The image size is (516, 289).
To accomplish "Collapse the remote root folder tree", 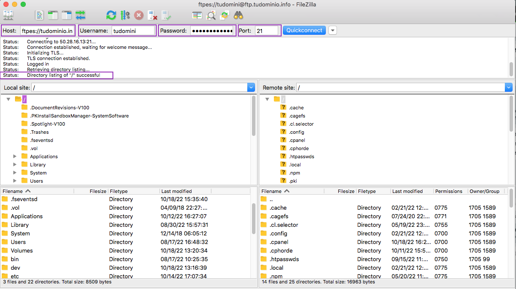I will click(x=267, y=99).
